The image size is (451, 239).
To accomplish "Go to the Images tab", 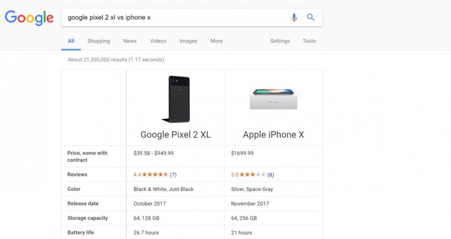I will click(188, 41).
